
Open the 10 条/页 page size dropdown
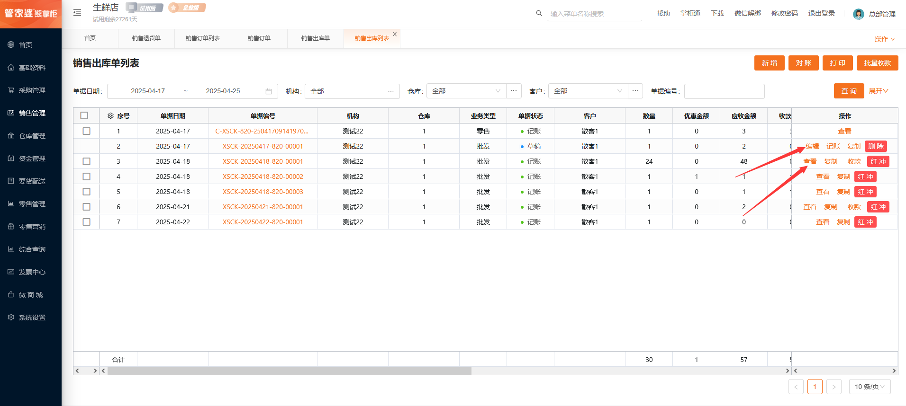[870, 387]
